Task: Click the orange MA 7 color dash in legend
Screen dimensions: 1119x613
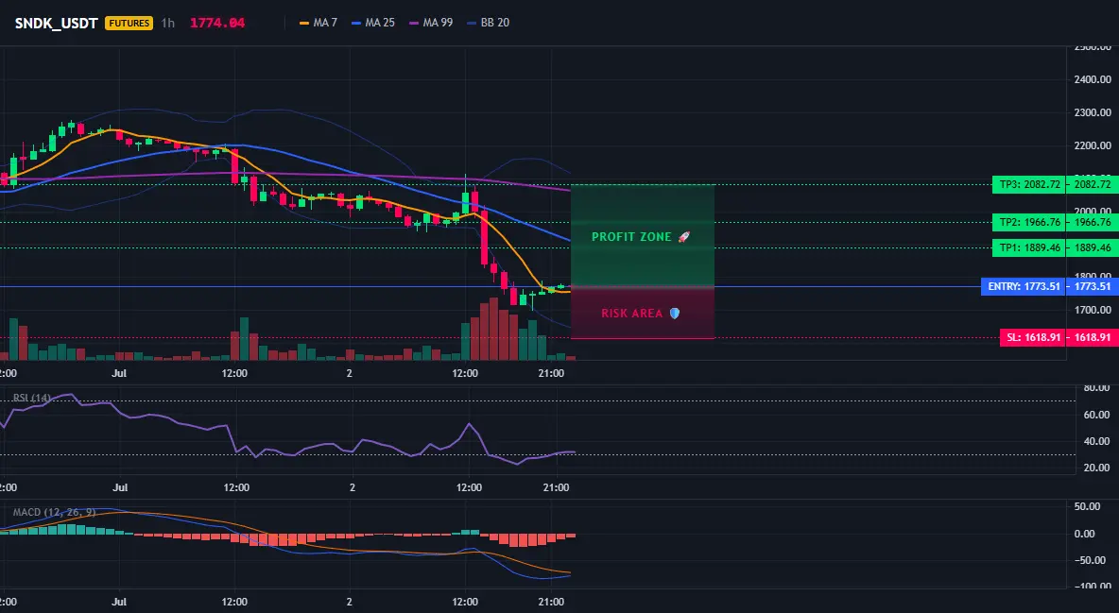Action: pyautogui.click(x=304, y=23)
